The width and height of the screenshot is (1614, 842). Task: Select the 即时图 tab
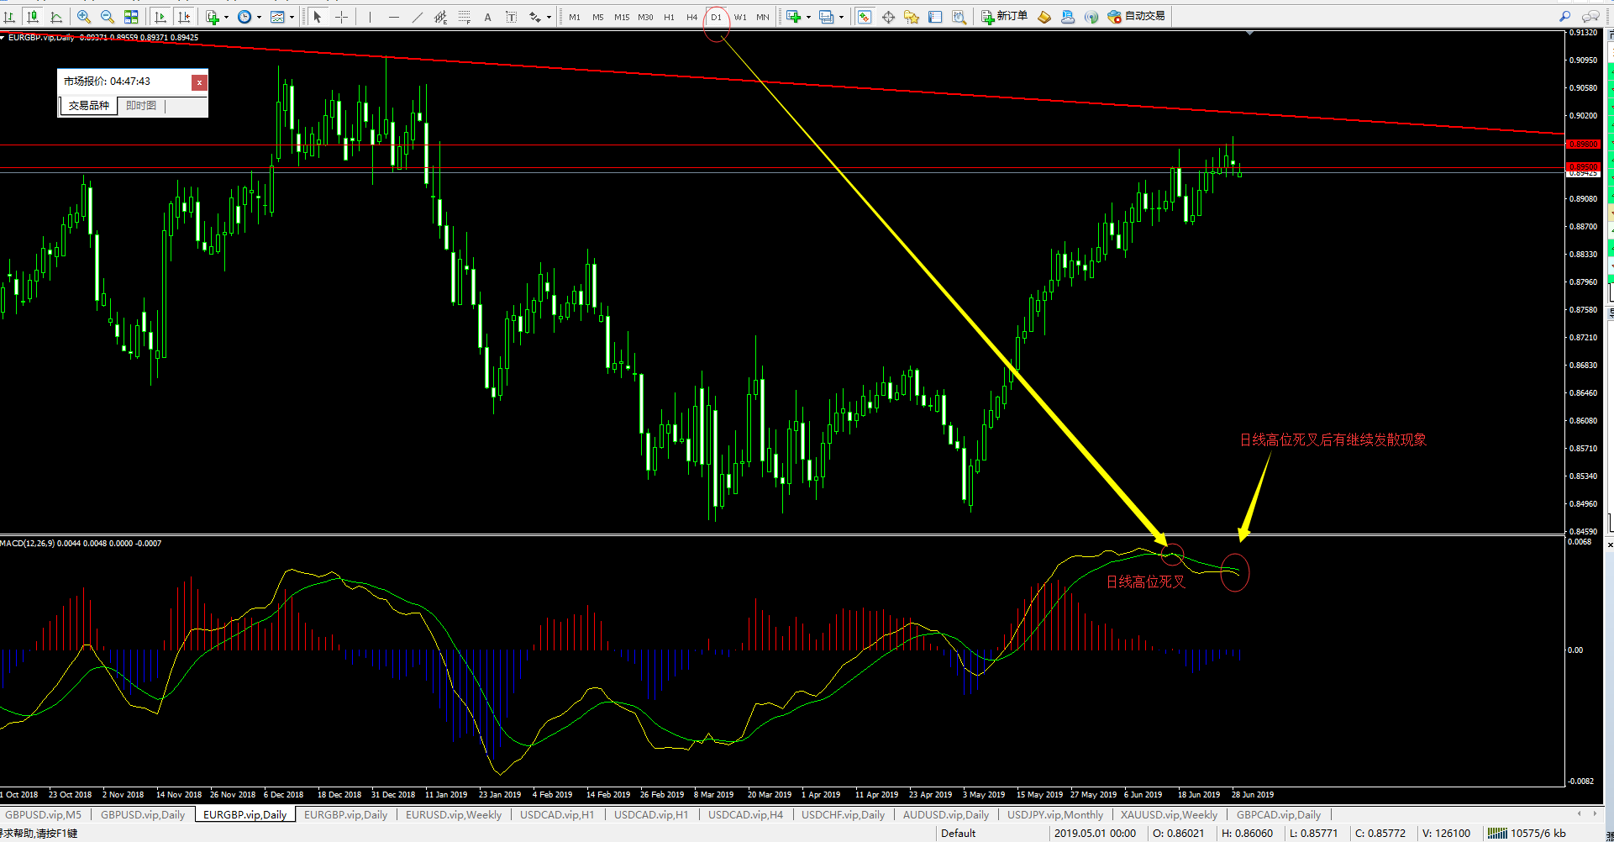(x=141, y=106)
